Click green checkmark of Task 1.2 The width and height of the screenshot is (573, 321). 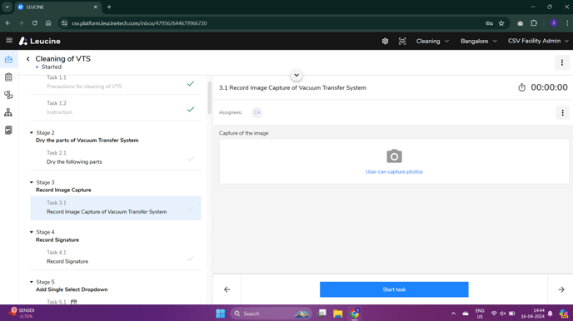tap(191, 109)
